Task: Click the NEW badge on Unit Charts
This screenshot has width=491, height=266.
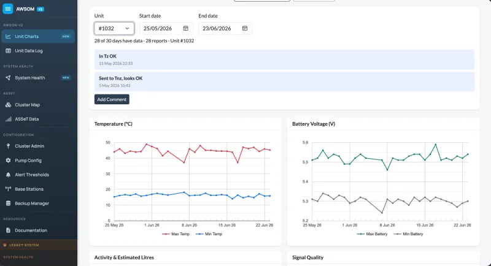Action: point(66,36)
